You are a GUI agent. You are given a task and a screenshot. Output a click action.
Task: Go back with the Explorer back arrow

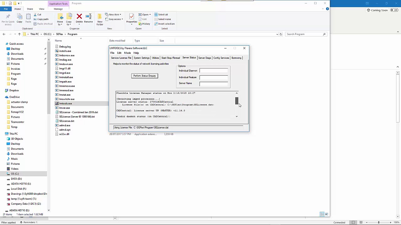click(4, 34)
